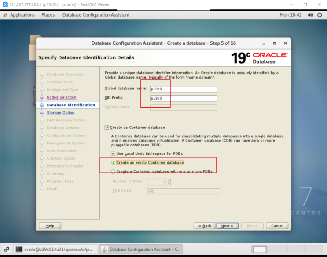
Task: Click the Creation Mode step
Action: 60,82
